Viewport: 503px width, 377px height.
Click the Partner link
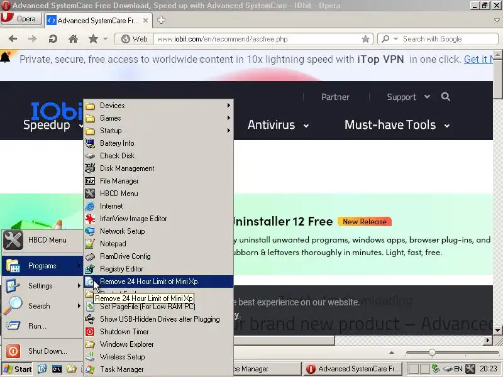pos(335,97)
